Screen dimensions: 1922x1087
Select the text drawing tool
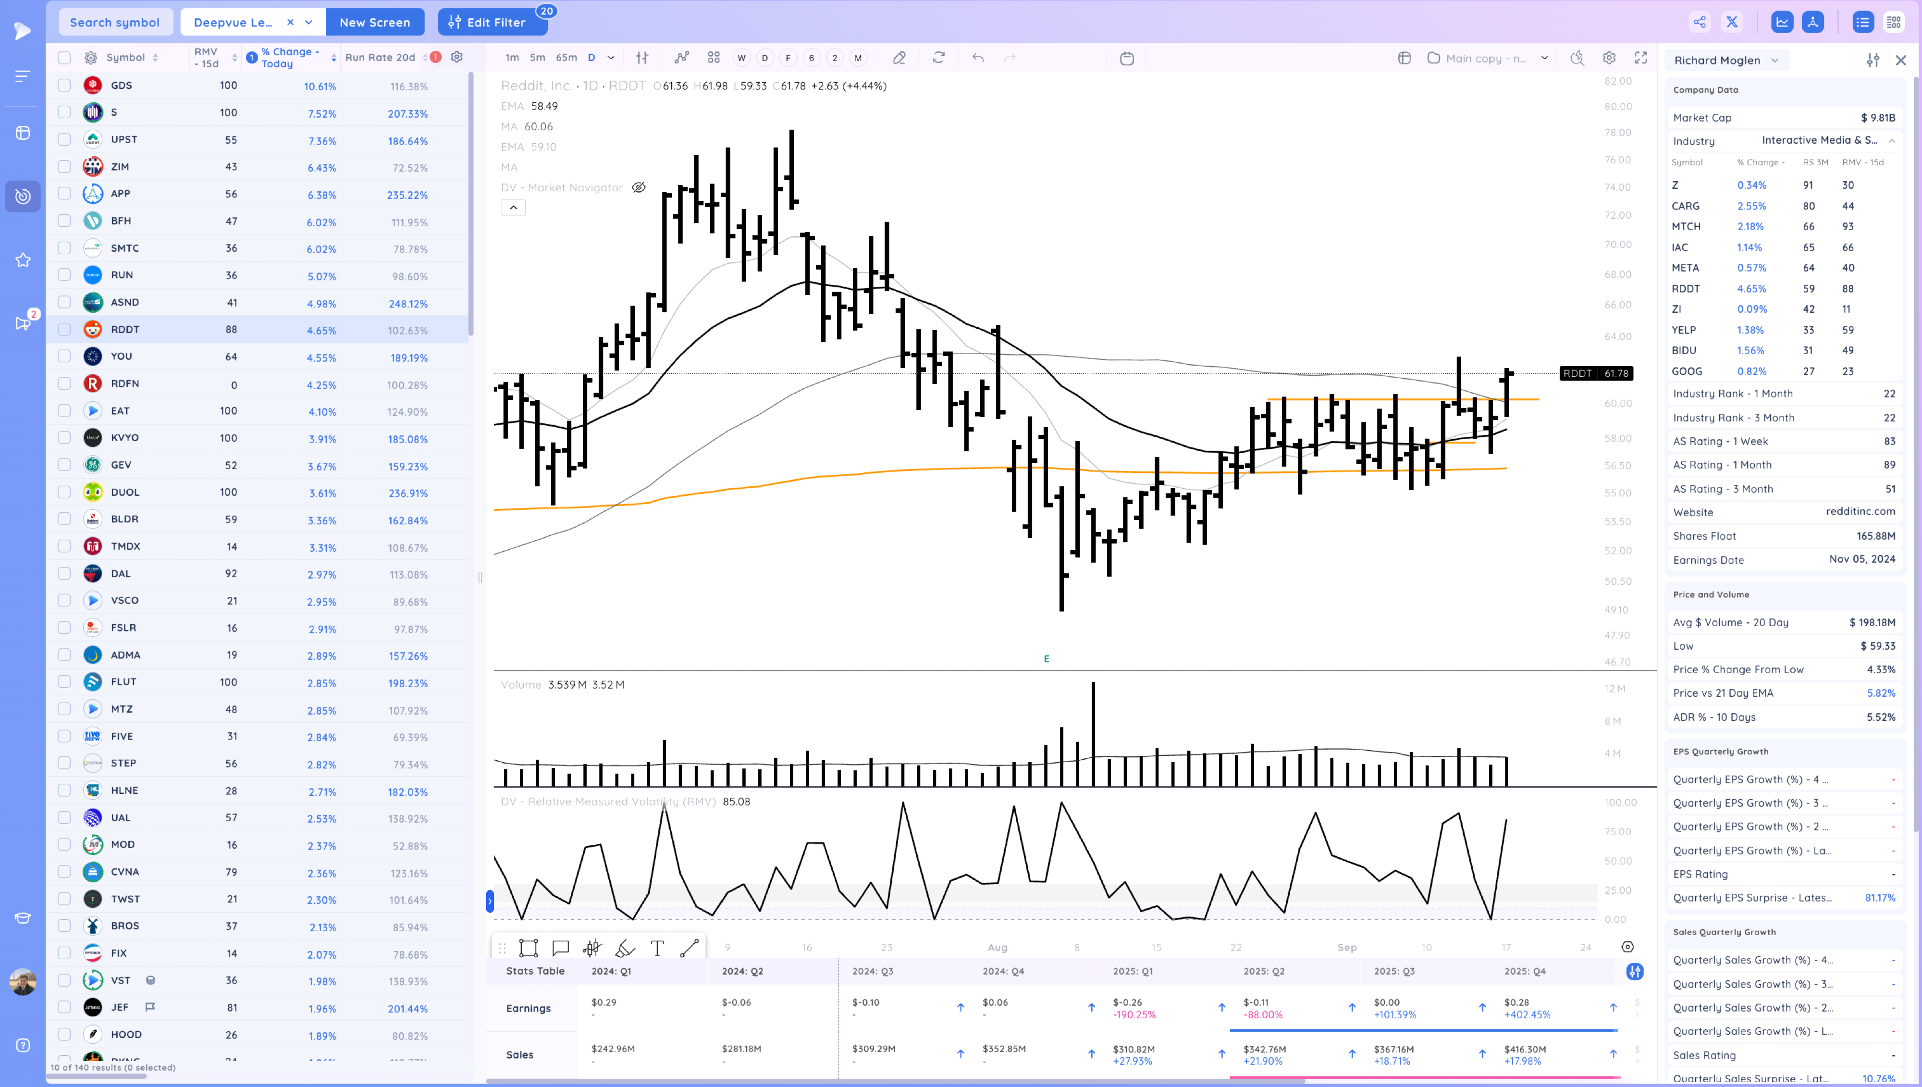tap(657, 948)
